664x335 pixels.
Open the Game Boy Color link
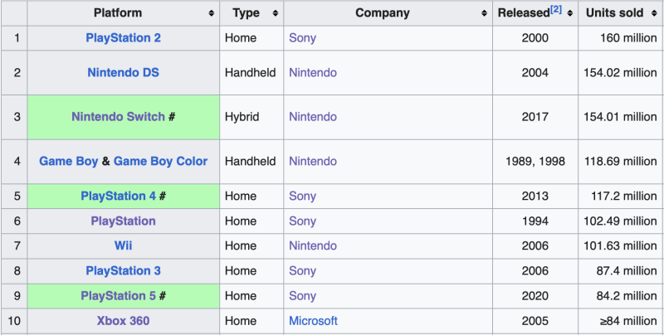tap(160, 161)
